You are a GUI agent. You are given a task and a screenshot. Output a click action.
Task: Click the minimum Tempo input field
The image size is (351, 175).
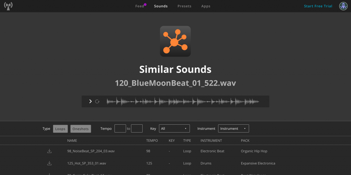(120, 128)
